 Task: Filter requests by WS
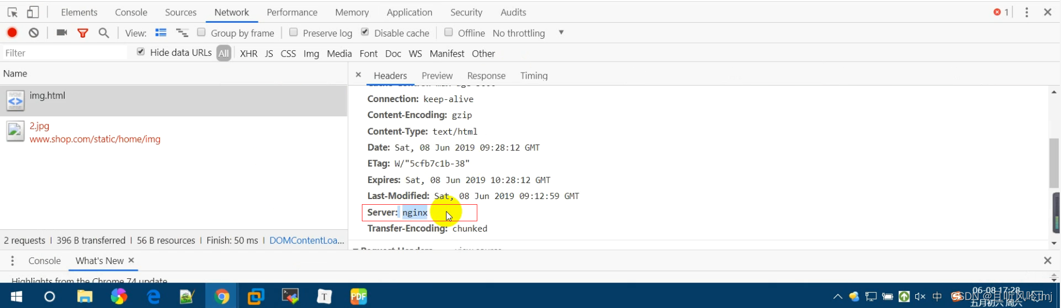(416, 53)
